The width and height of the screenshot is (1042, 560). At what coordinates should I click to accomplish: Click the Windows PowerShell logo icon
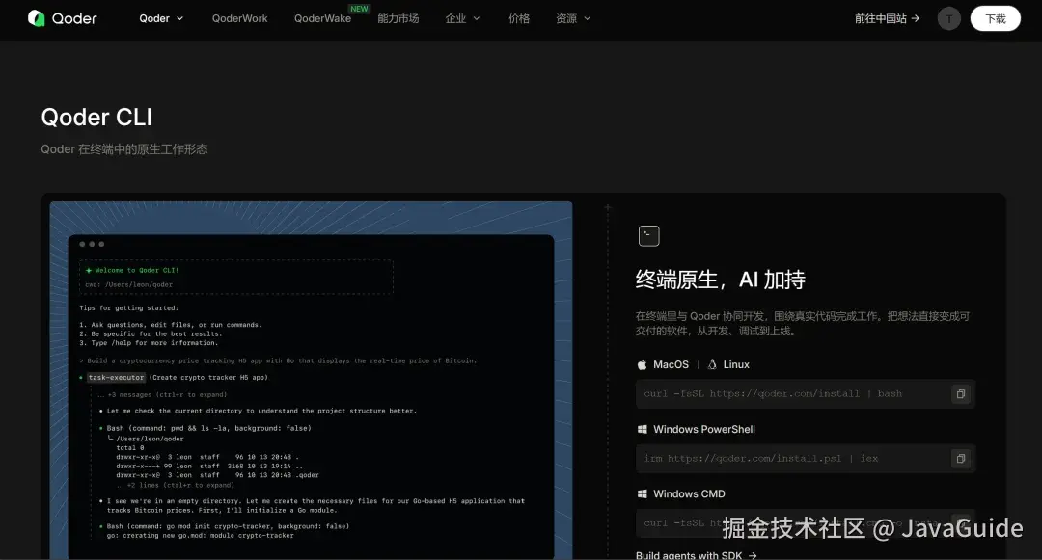pyautogui.click(x=642, y=429)
